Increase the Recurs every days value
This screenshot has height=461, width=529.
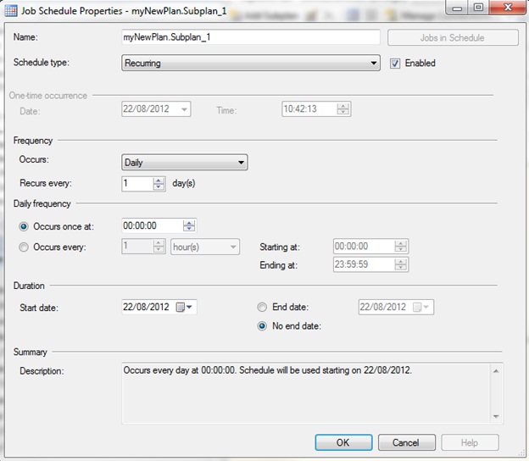(159, 180)
